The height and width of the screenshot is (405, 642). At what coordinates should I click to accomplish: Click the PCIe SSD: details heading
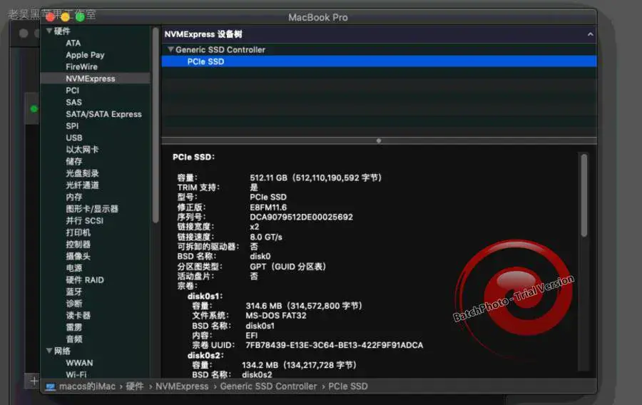tap(193, 157)
